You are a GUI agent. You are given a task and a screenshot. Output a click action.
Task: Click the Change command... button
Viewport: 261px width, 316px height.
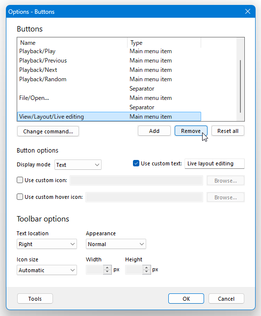click(48, 131)
